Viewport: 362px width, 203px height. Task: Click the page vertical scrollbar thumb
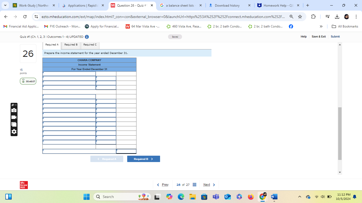340,133
